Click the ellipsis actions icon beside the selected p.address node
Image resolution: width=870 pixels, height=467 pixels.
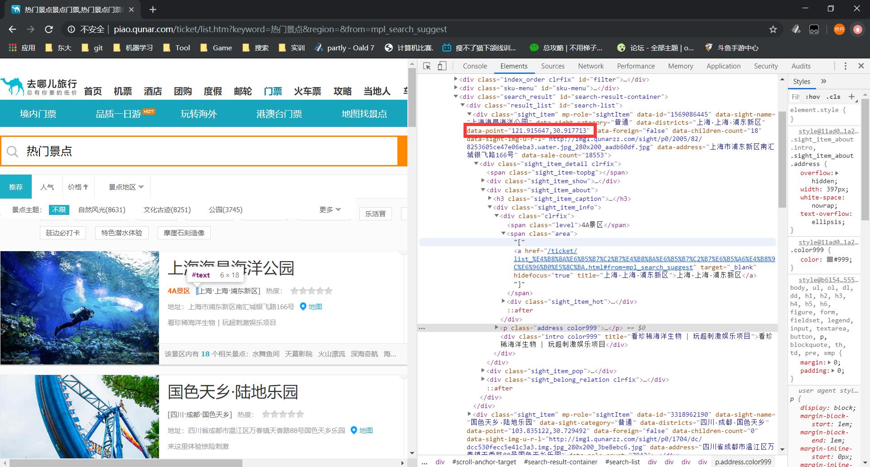point(422,328)
